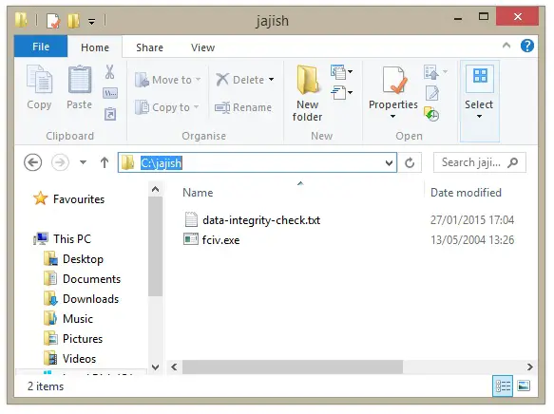This screenshot has height=414, width=554.
Task: Click the History icon in Open group
Action: (x=431, y=114)
